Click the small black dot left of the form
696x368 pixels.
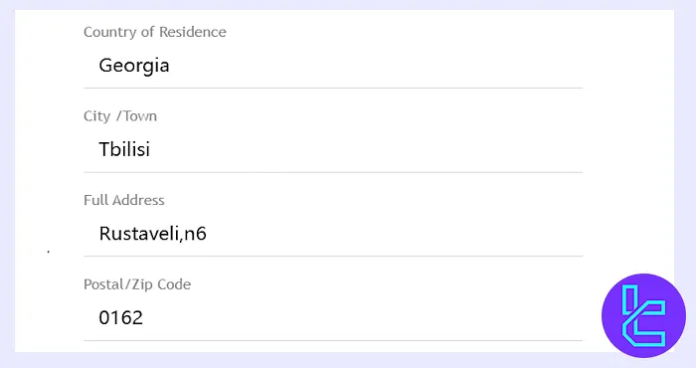49,252
